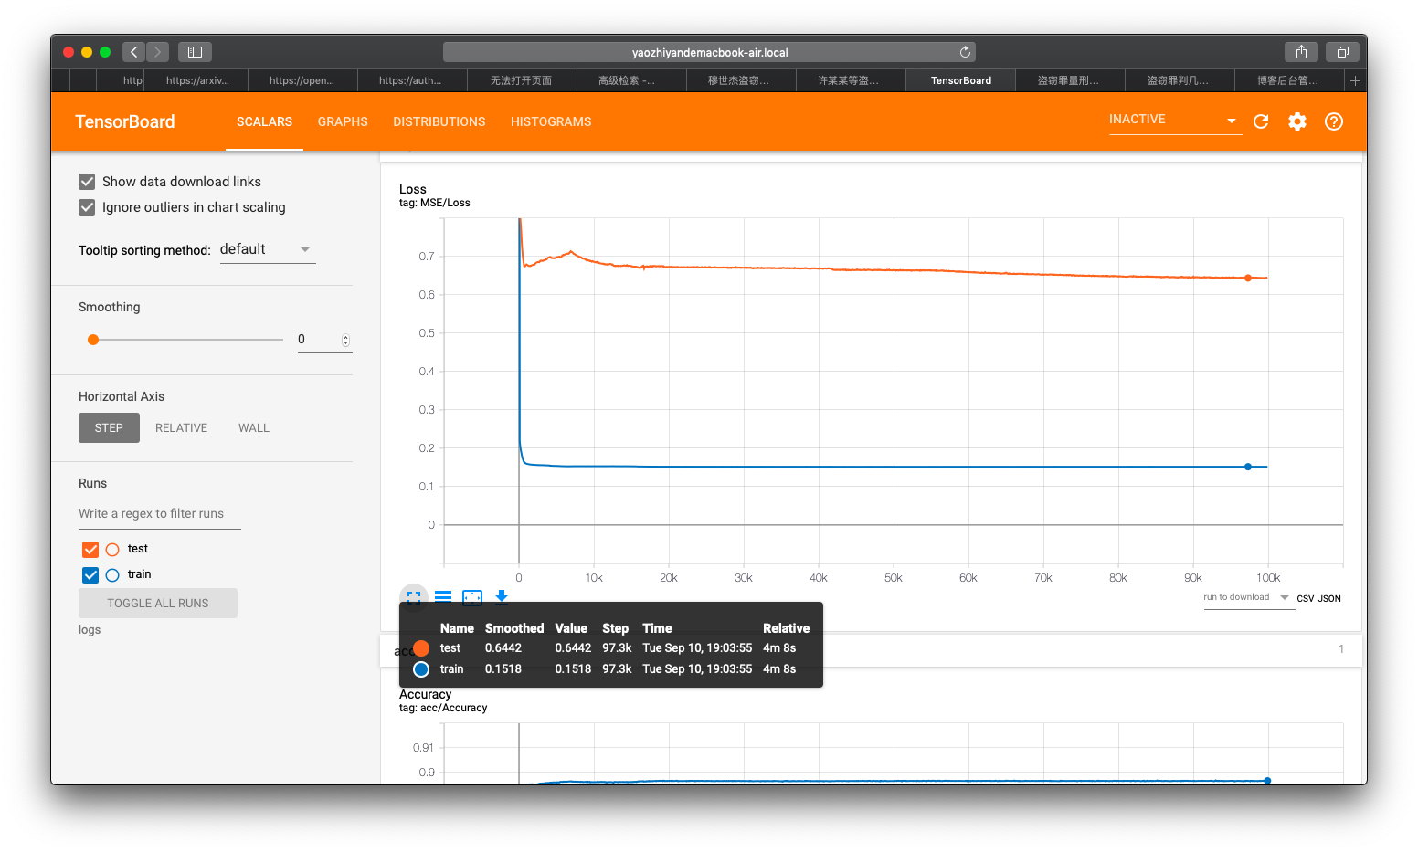Select the 盗窃罪量刑 browser tab
This screenshot has width=1418, height=852.
coord(1069,80)
